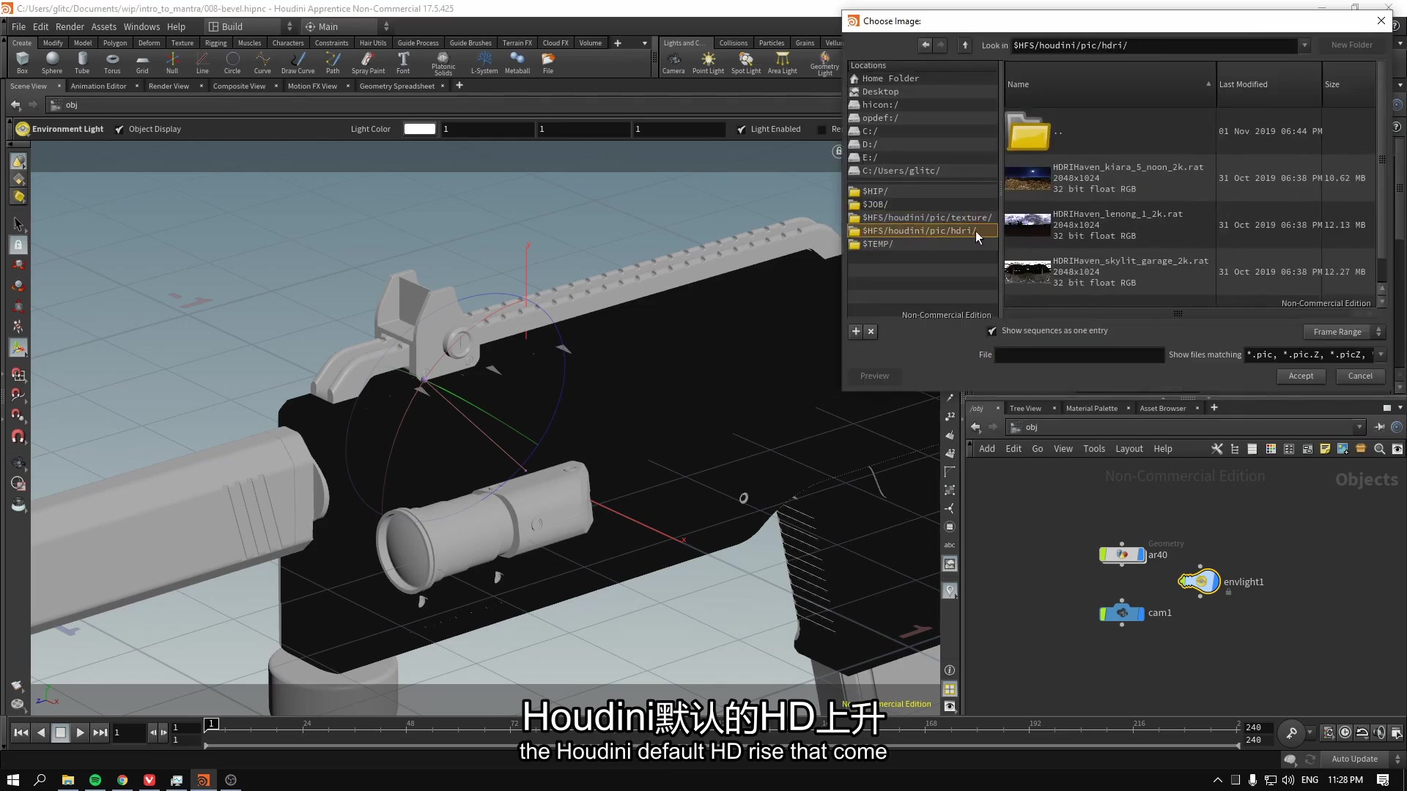
Task: Enable Show sequences as one entry
Action: tap(992, 331)
